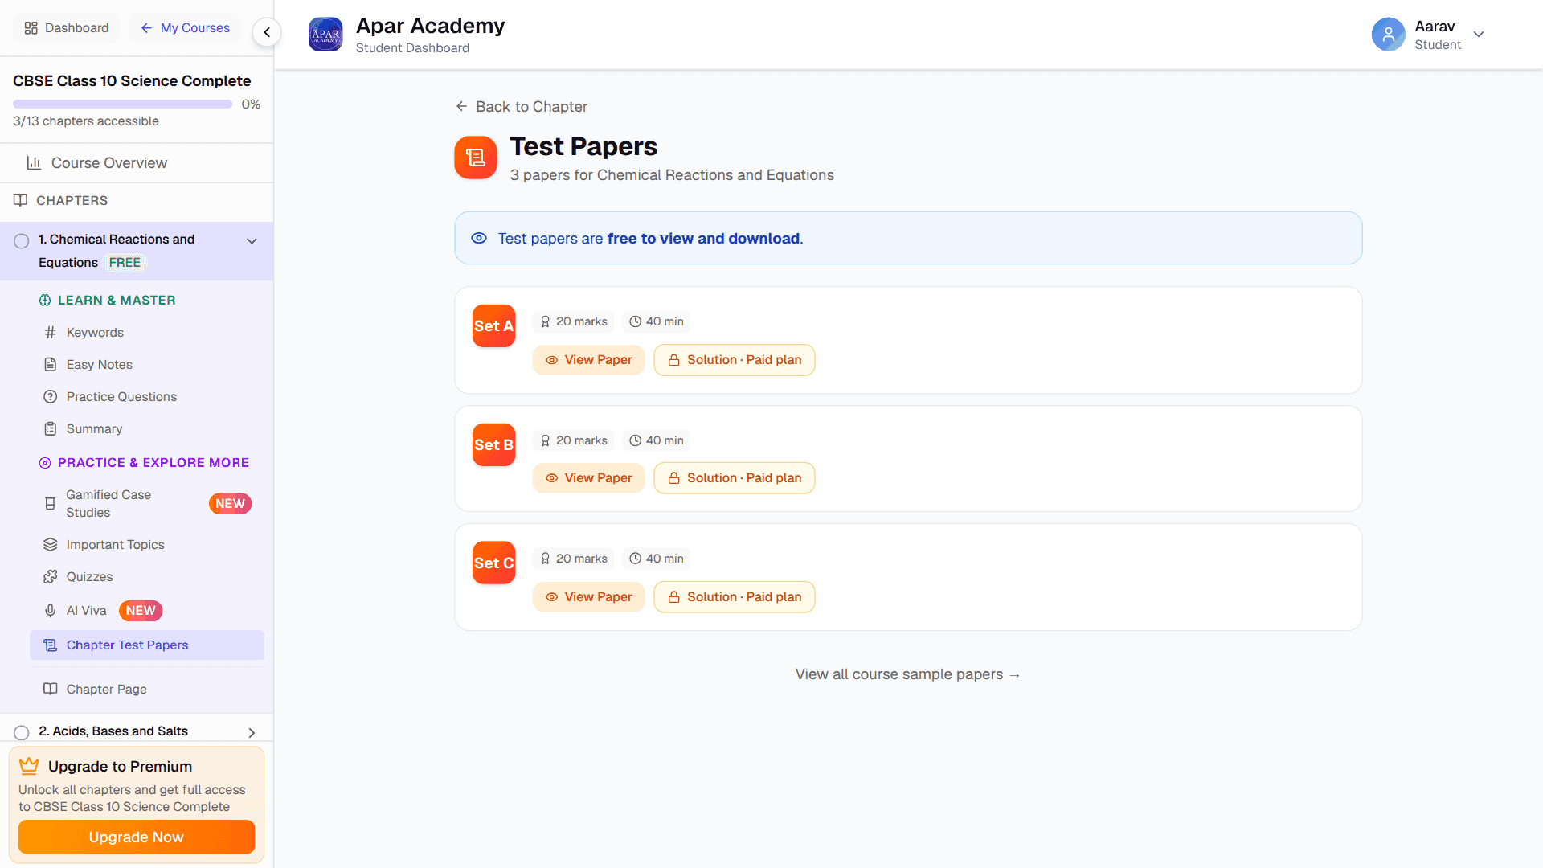Click the Set C badge icon
The height and width of the screenshot is (868, 1543).
493,563
